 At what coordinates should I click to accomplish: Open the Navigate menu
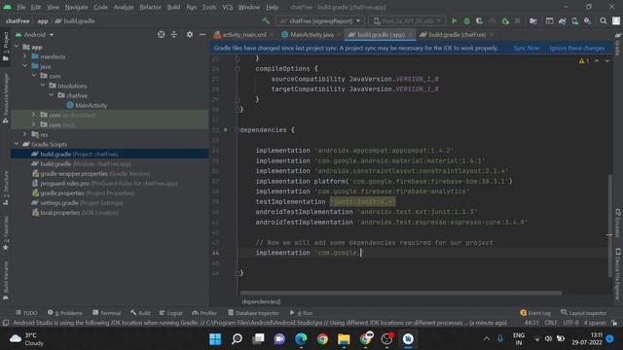[76, 7]
